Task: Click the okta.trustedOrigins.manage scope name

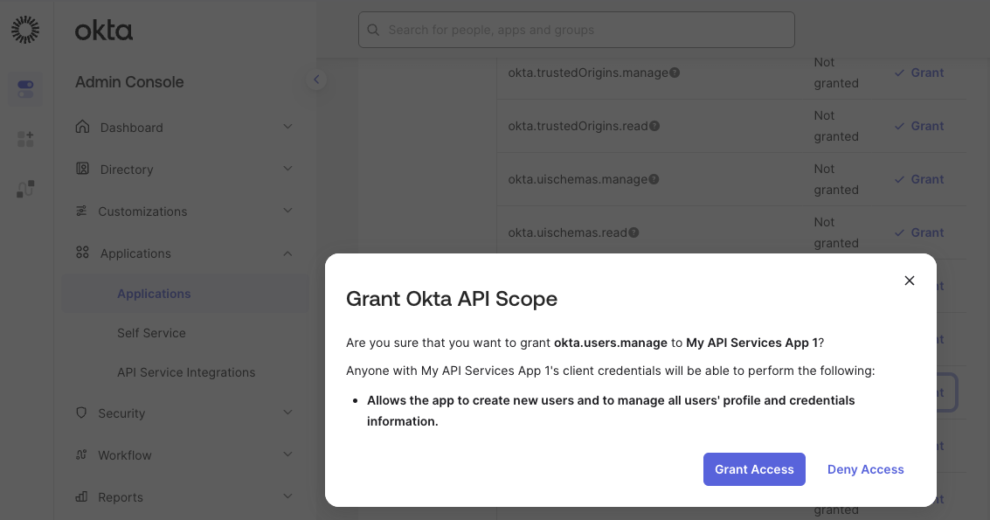Action: pyautogui.click(x=588, y=73)
